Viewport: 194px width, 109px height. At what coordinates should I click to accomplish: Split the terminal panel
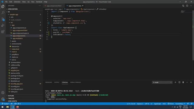[179, 82]
